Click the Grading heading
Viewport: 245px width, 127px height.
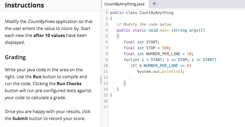pos(15,57)
